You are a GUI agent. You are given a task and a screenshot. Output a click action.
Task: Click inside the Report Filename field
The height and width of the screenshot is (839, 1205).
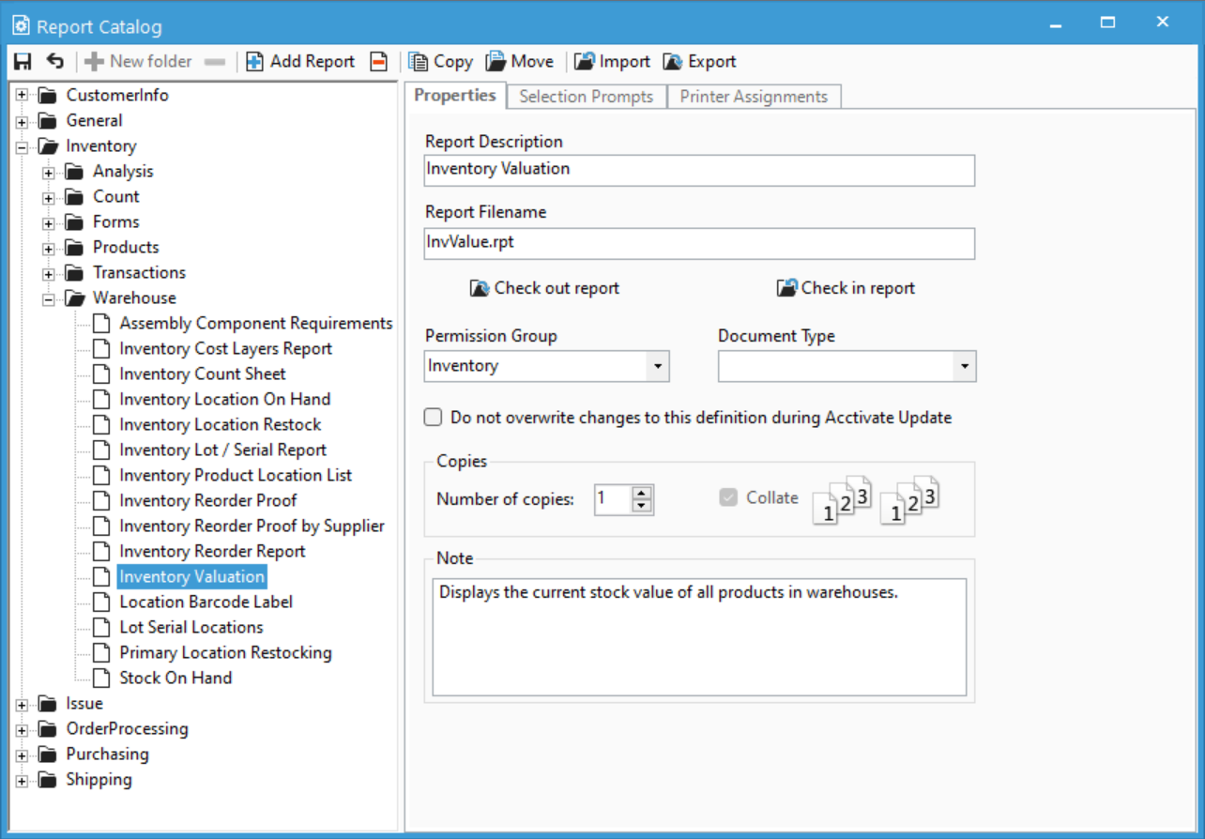(699, 244)
